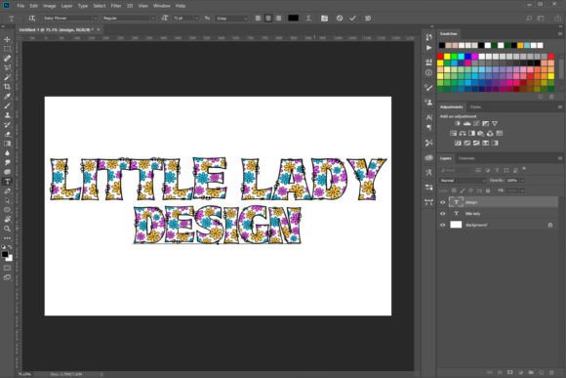Open the layer blend mode Normal dropdown

[x=463, y=181]
